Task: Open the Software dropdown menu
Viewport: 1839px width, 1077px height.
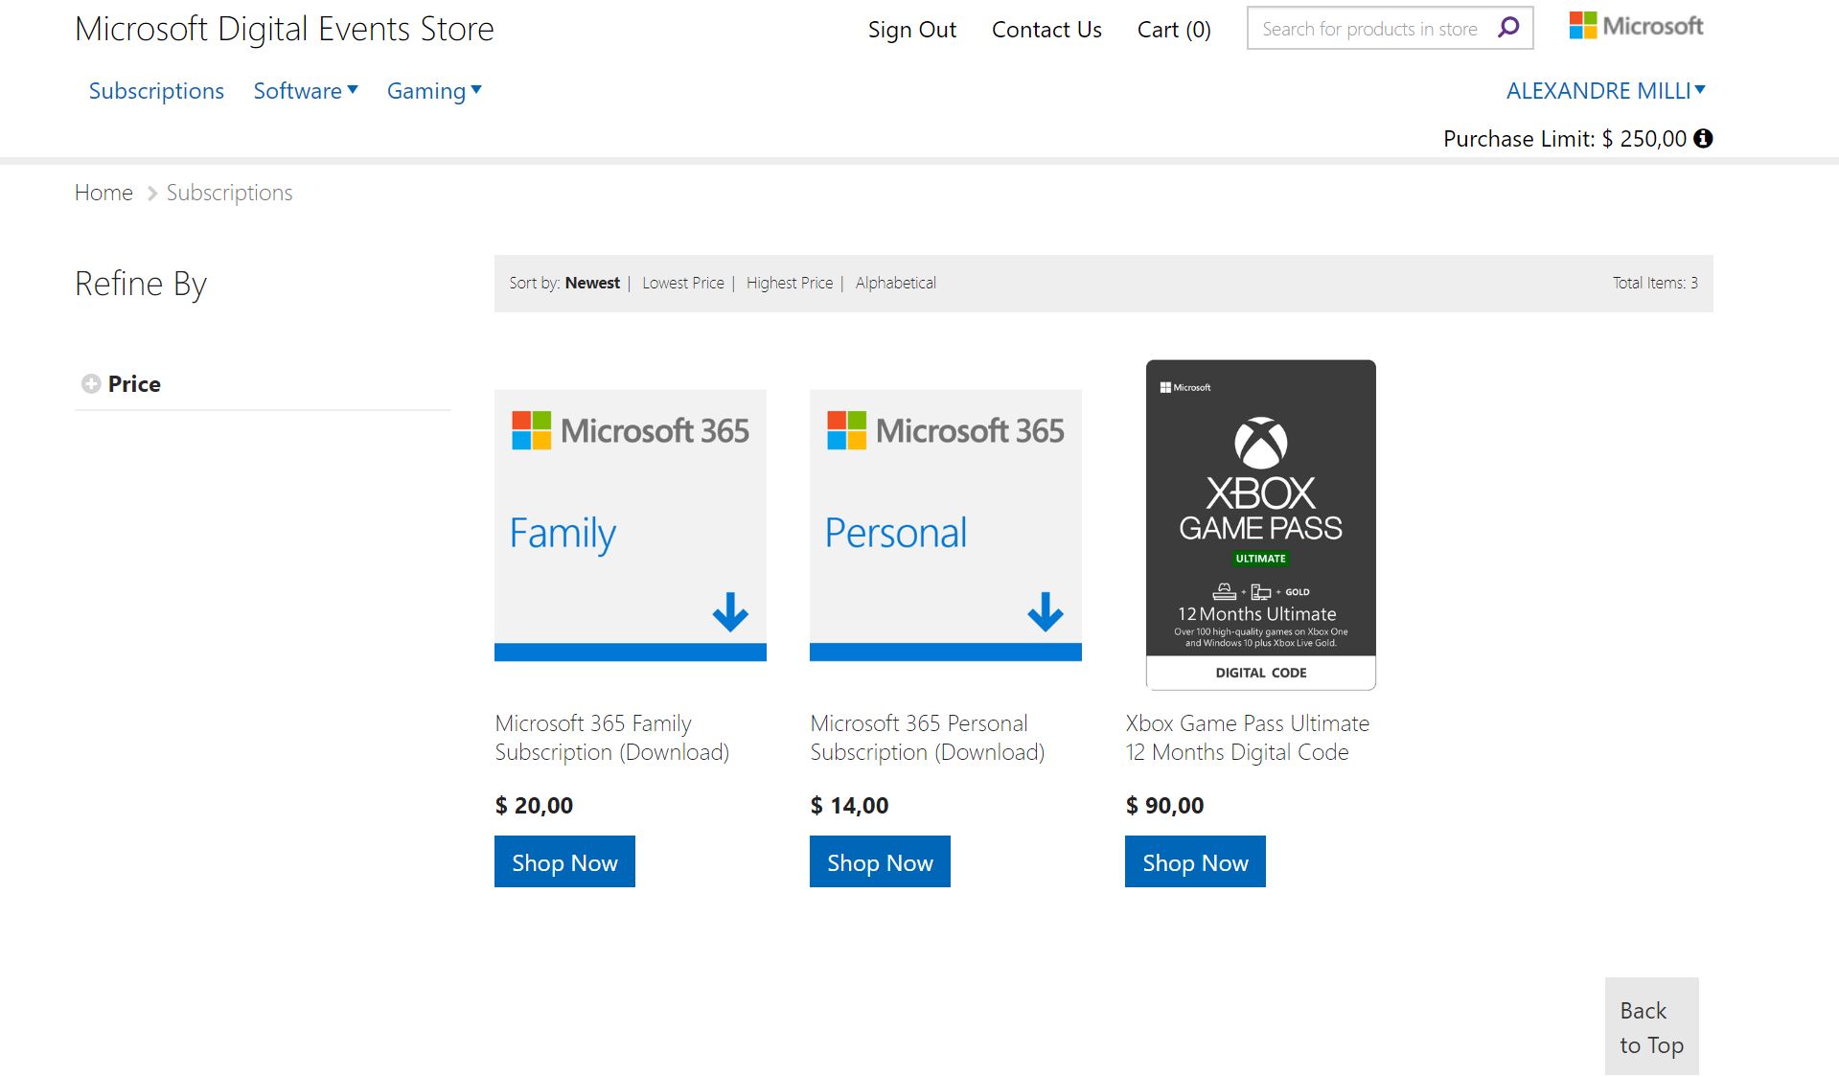Action: pyautogui.click(x=306, y=90)
